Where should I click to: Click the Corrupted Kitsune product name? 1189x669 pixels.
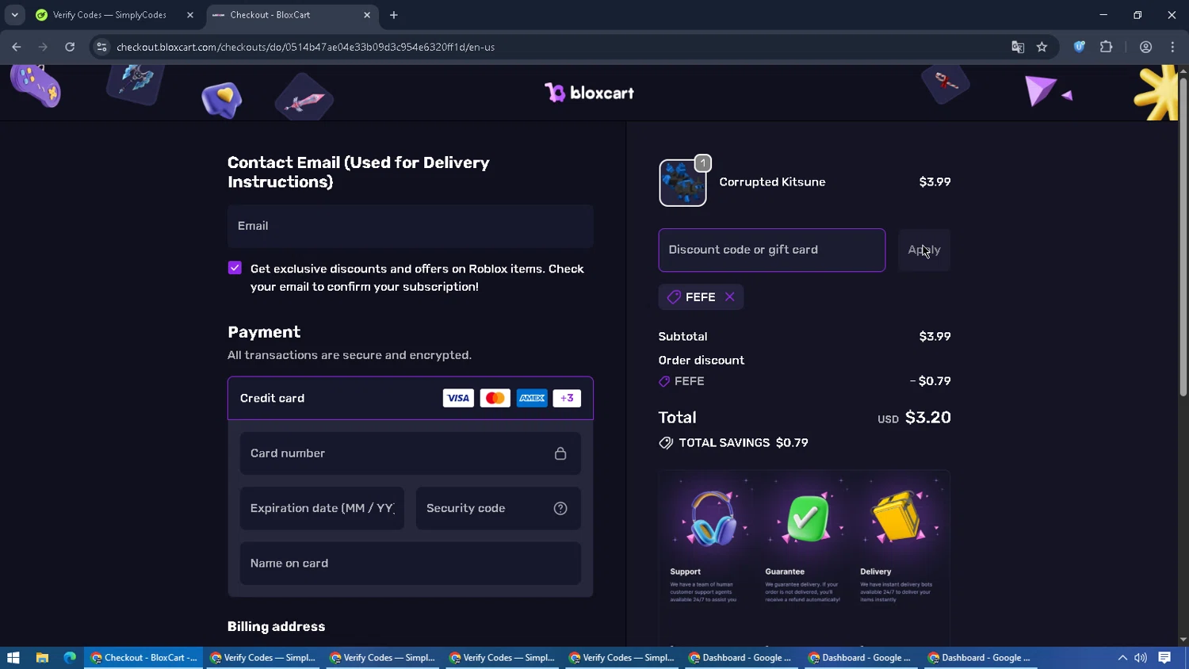[x=772, y=182]
